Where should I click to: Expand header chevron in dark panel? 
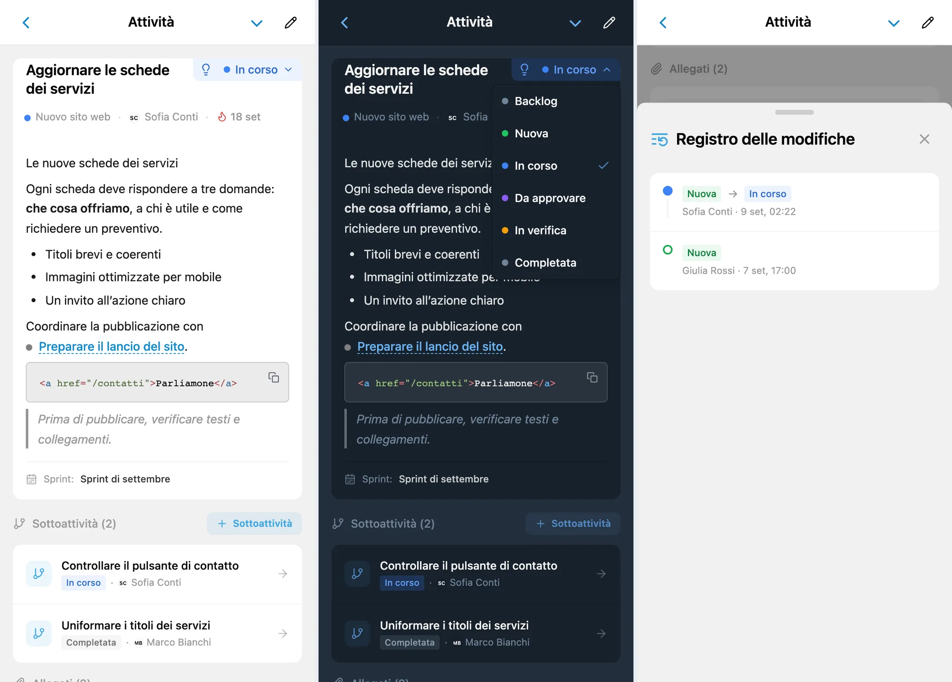coord(575,23)
